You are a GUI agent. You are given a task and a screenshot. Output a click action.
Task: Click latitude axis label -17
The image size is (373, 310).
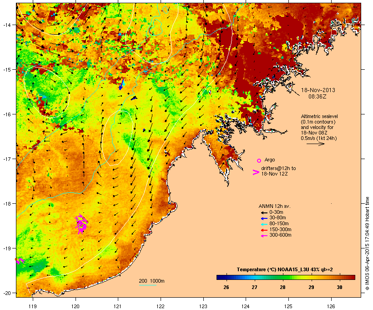click(x=7, y=159)
